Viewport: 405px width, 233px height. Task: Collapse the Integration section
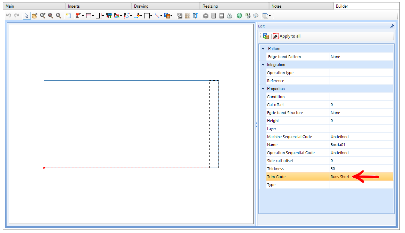point(263,65)
